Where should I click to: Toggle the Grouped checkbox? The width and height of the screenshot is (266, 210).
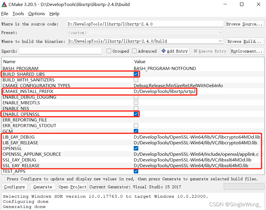click(x=109, y=51)
